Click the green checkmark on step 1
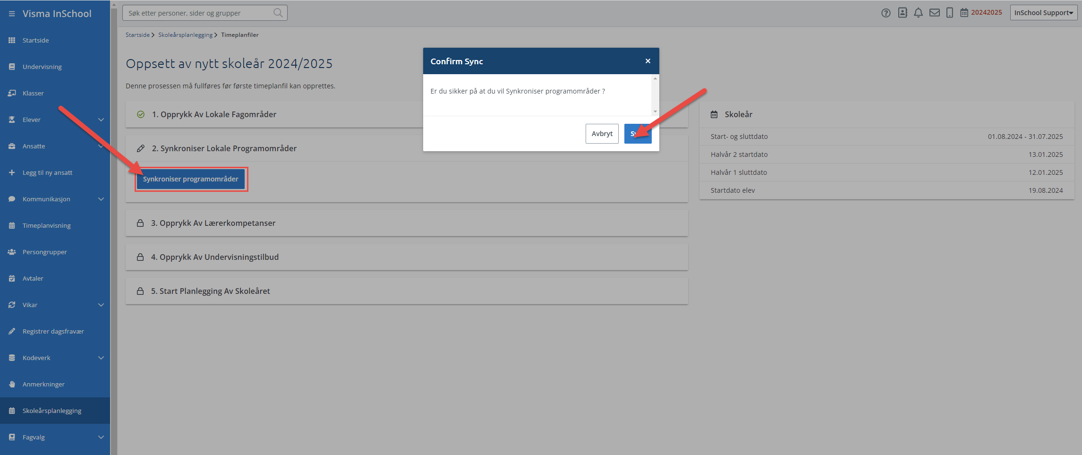The height and width of the screenshot is (455, 1082). click(141, 114)
